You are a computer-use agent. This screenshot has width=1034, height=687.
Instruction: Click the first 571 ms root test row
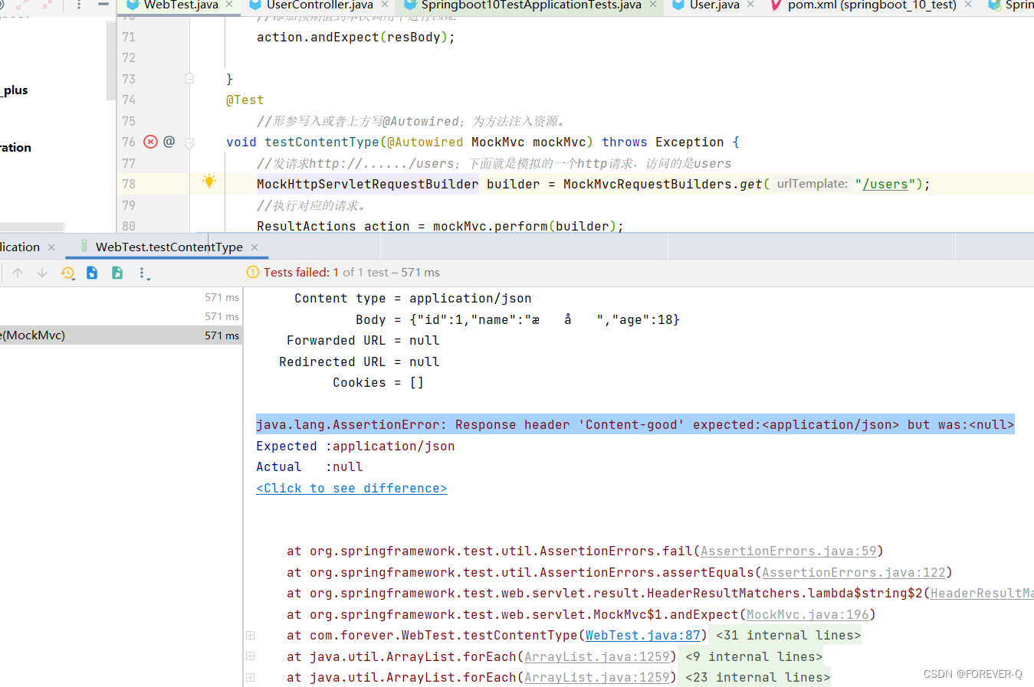coord(121,297)
